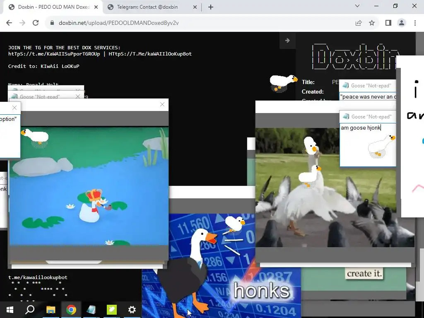Click the goose sprite beside the Title label

[284, 83]
